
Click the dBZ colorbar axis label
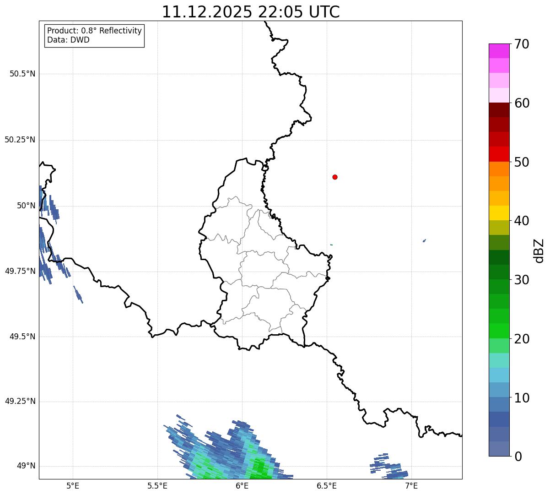click(539, 250)
